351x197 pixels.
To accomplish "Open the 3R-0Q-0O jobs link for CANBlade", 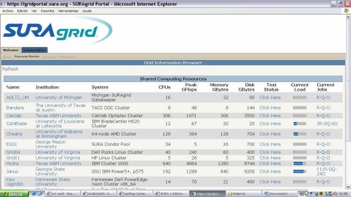I will click(327, 124).
